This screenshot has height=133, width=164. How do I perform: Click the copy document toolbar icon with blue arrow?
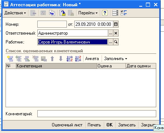(x=52, y=13)
